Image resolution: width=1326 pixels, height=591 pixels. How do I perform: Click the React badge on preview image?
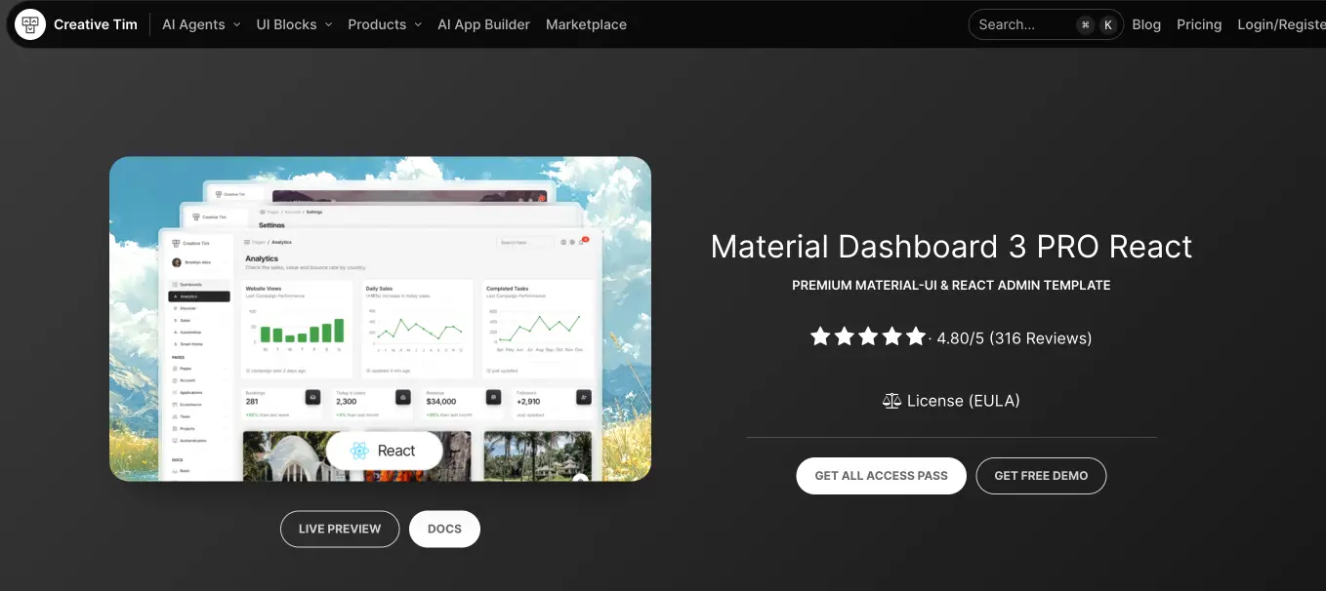(x=384, y=451)
